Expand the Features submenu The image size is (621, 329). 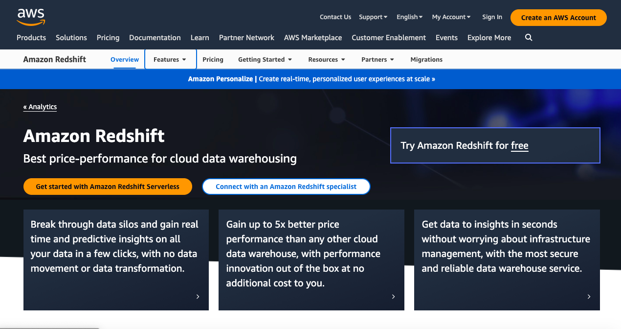(170, 59)
